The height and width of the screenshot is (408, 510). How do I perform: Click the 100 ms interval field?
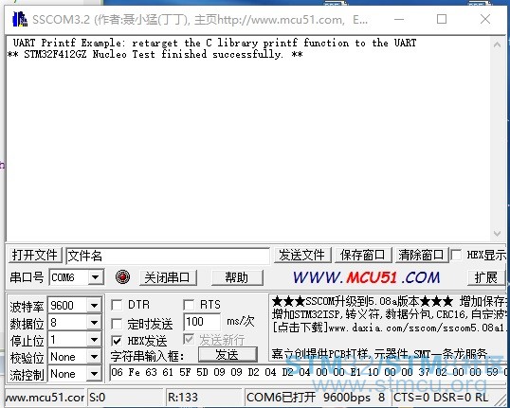tap(202, 322)
